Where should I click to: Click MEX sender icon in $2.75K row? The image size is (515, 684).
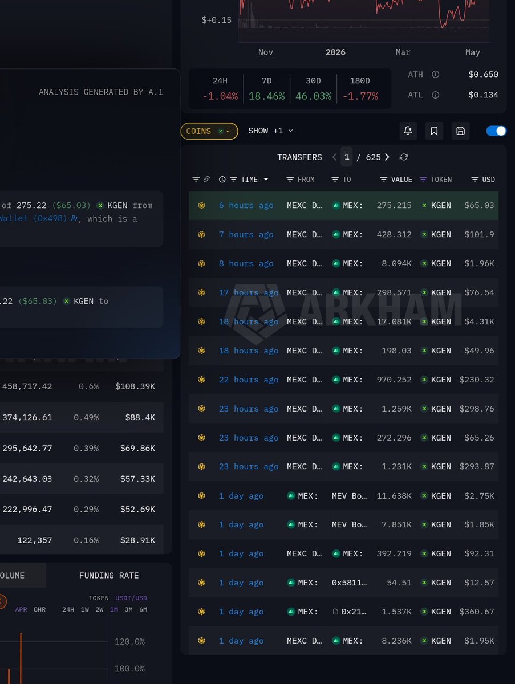[x=291, y=496]
